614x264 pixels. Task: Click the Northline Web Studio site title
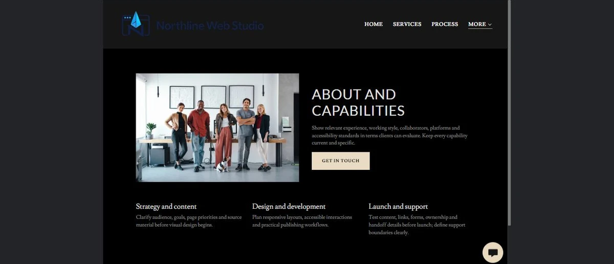tap(210, 25)
